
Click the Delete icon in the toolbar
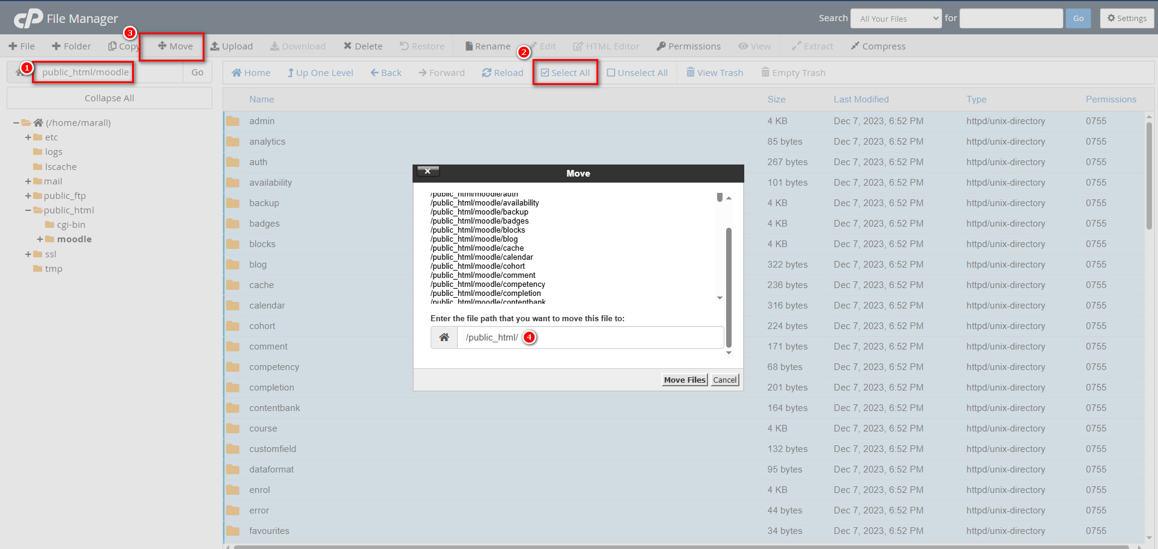[363, 46]
